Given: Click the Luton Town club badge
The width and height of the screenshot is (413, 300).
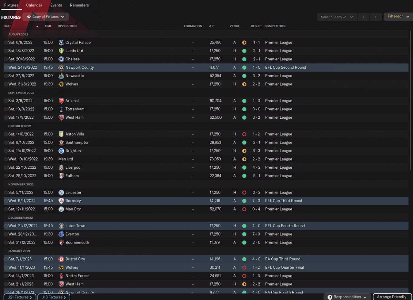Looking at the screenshot, I should (61, 226).
